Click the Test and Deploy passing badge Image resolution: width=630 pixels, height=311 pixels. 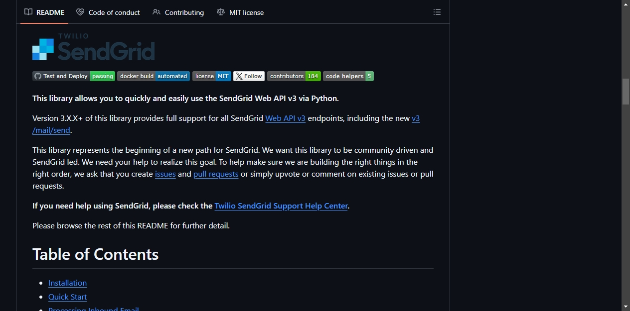[x=74, y=76]
